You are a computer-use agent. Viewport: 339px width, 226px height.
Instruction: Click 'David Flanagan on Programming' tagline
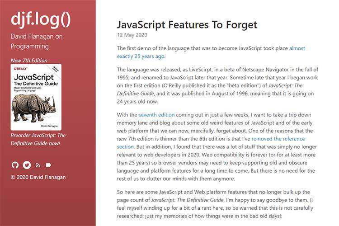point(37,41)
